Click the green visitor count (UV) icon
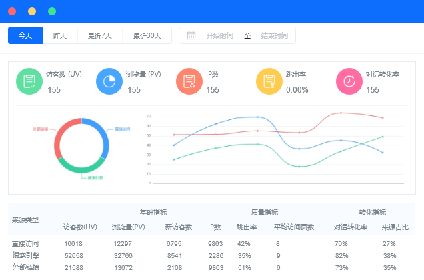 click(29, 81)
